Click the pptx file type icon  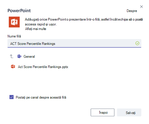tap(13, 67)
